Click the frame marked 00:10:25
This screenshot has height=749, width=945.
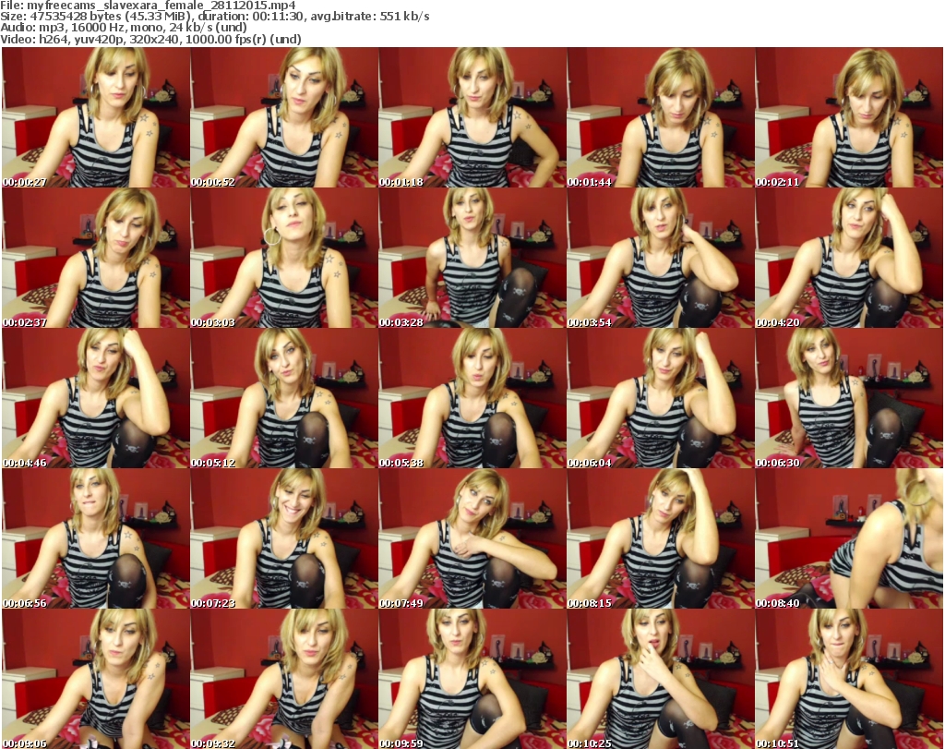660,679
